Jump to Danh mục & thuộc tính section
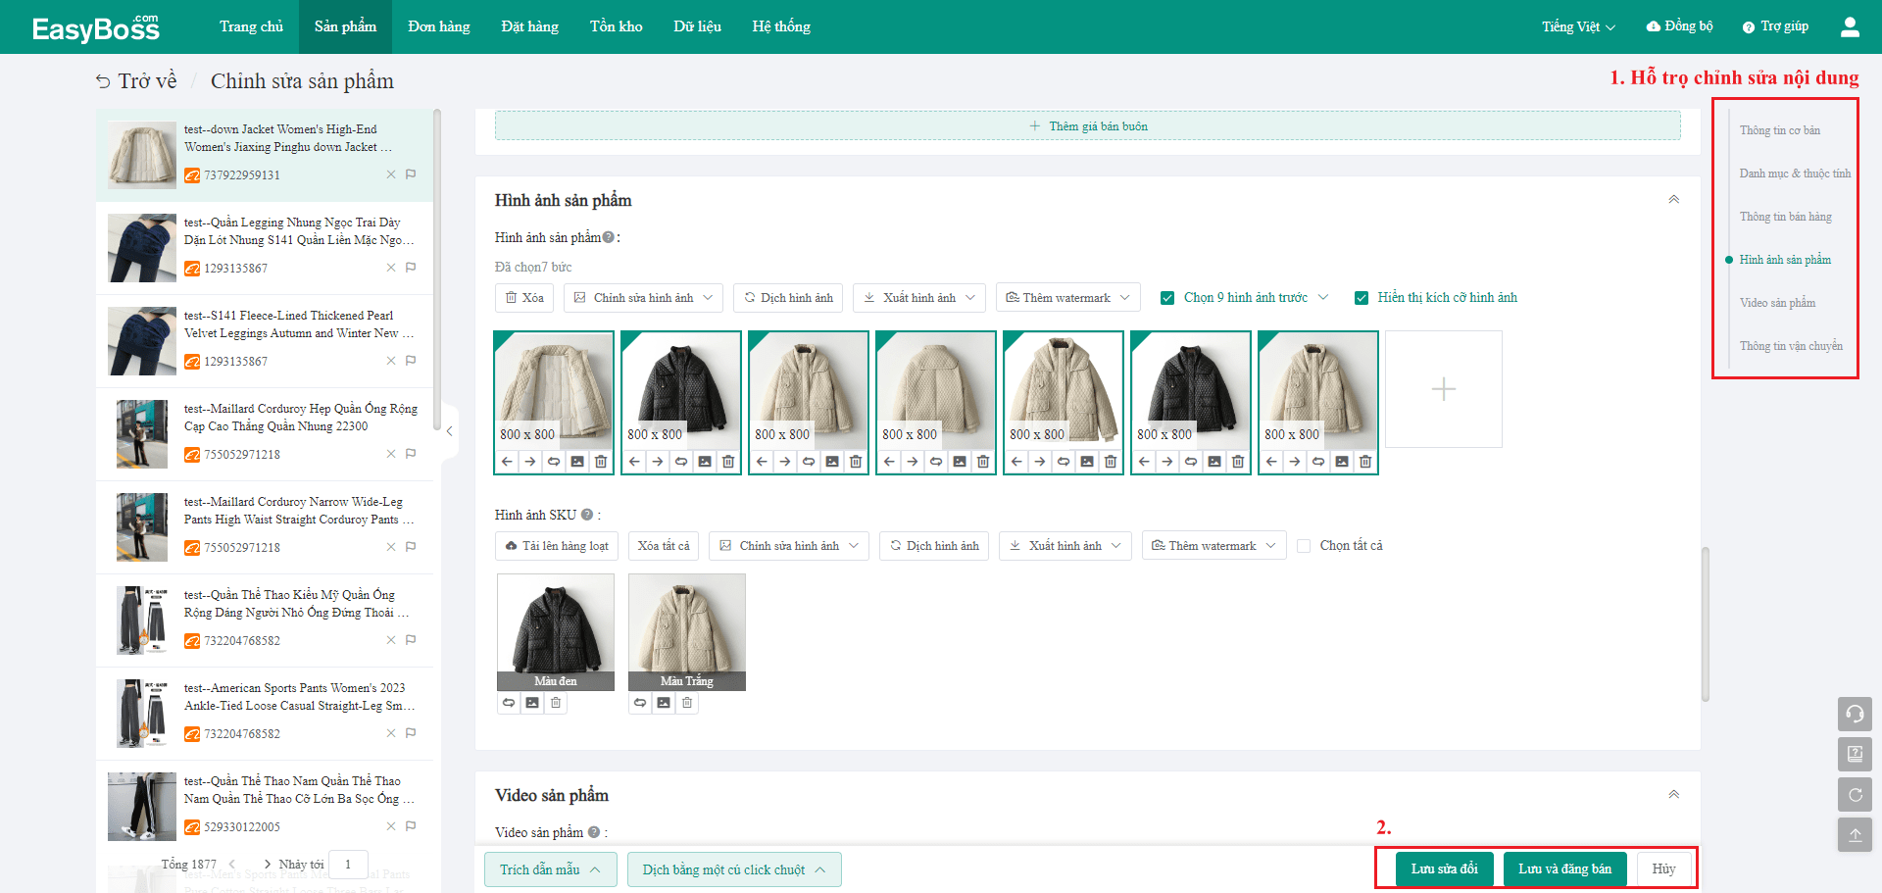1882x893 pixels. coord(1795,174)
